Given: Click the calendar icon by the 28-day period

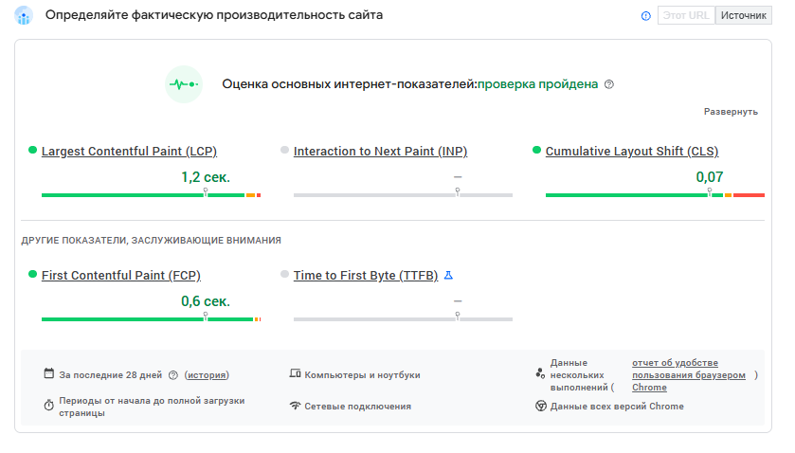Looking at the screenshot, I should [49, 374].
